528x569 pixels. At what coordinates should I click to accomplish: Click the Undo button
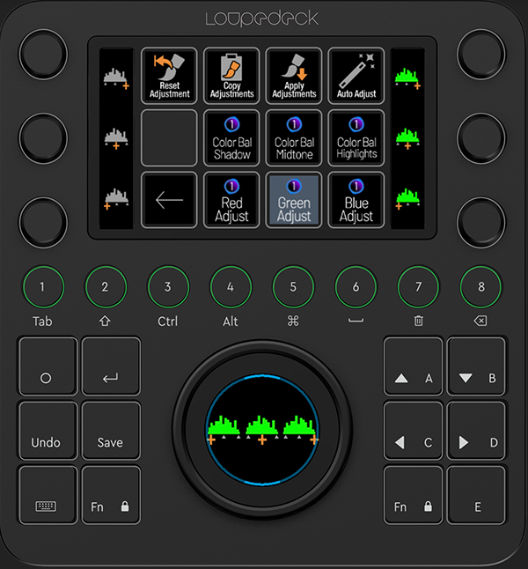pyautogui.click(x=48, y=431)
